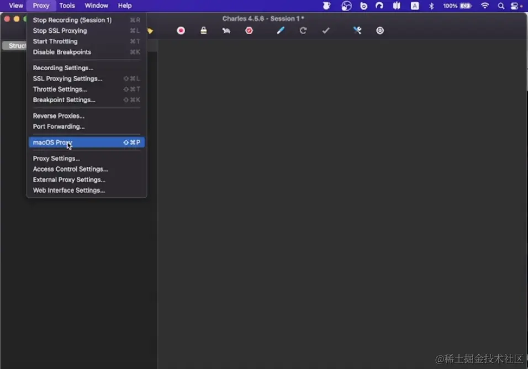Open Wi-Fi status menu
528x369 pixels.
(x=484, y=6)
